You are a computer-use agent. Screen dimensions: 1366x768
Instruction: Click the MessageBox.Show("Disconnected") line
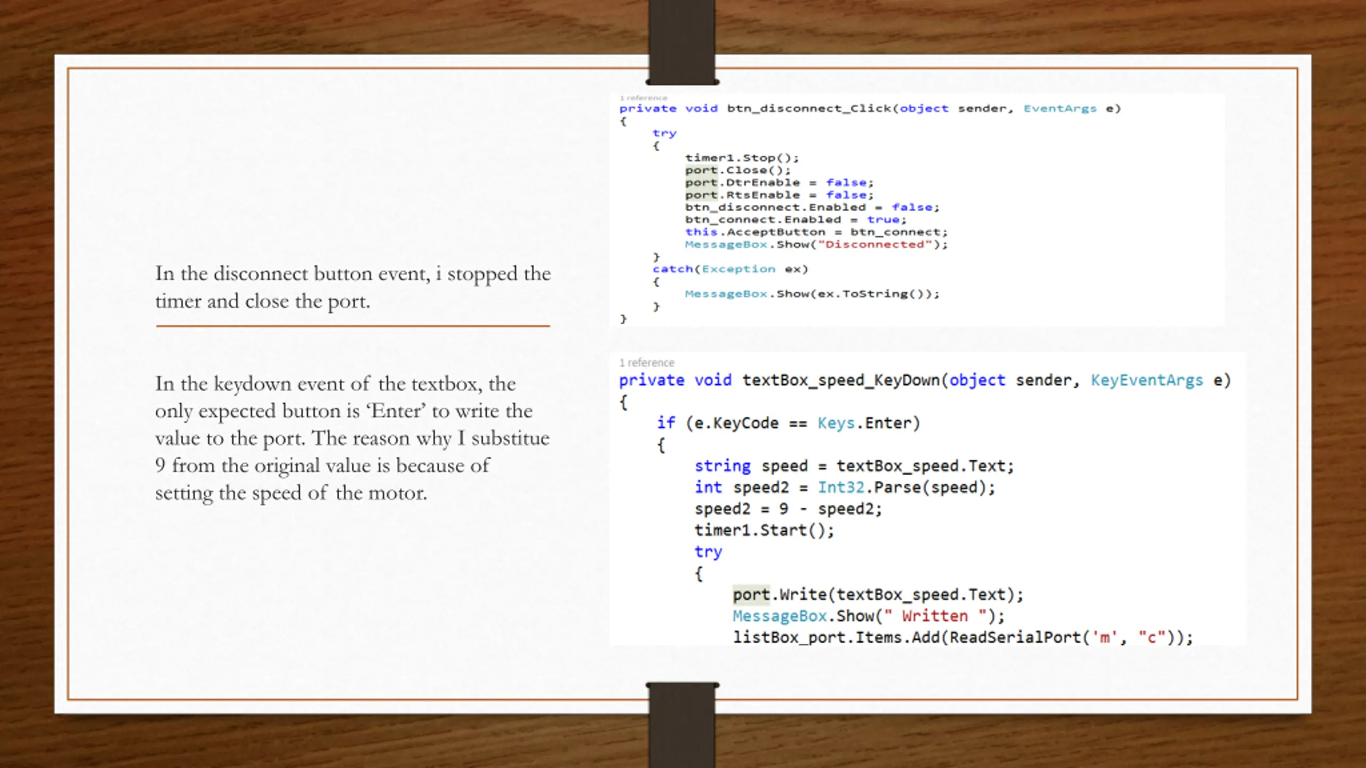click(x=816, y=244)
